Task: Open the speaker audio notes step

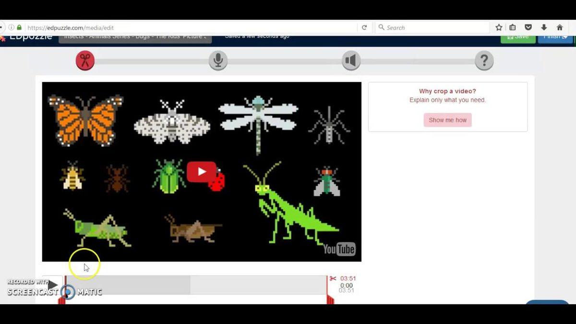Action: (x=351, y=61)
